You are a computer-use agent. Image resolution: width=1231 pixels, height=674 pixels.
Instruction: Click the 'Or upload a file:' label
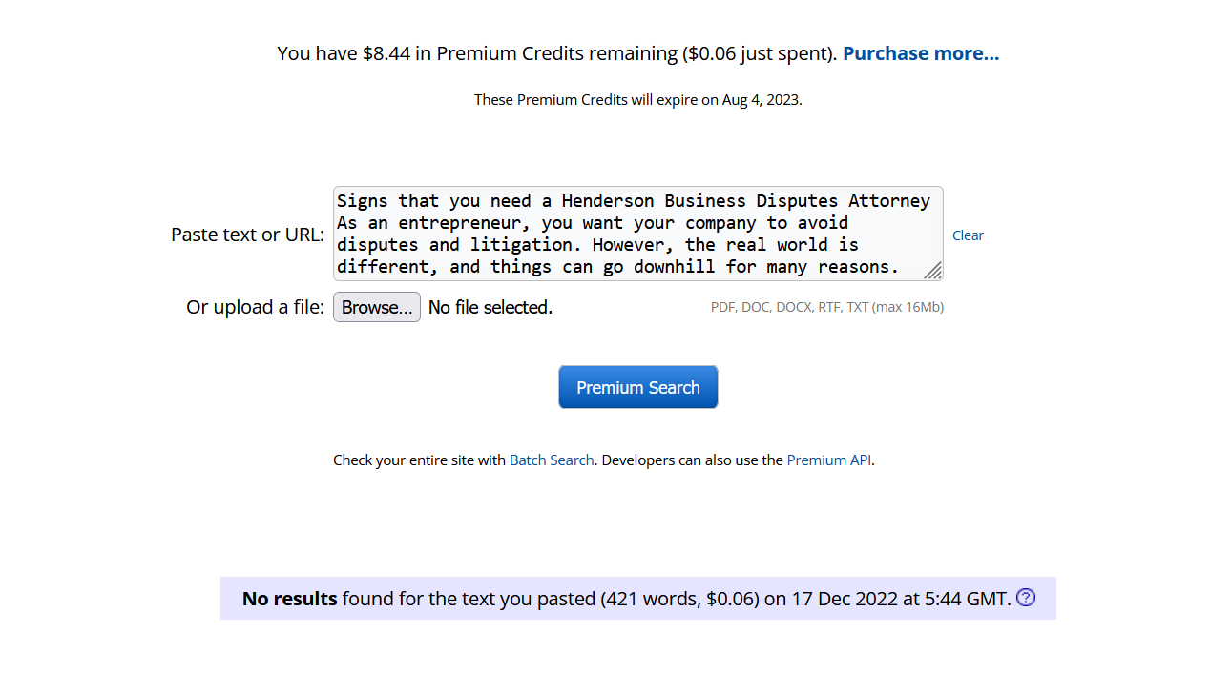click(x=255, y=307)
